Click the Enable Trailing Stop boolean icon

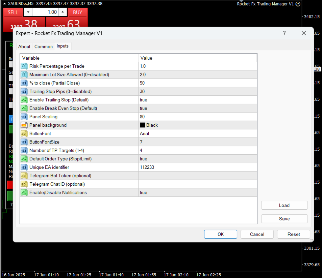(x=24, y=100)
